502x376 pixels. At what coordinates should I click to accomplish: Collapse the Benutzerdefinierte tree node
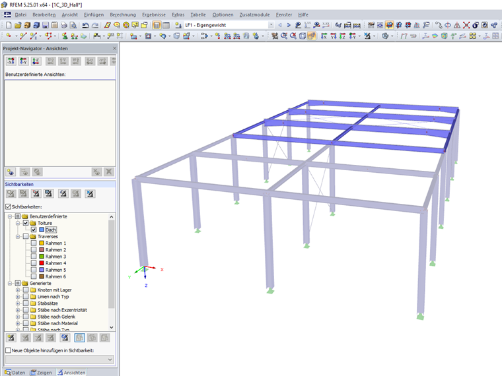click(10, 216)
